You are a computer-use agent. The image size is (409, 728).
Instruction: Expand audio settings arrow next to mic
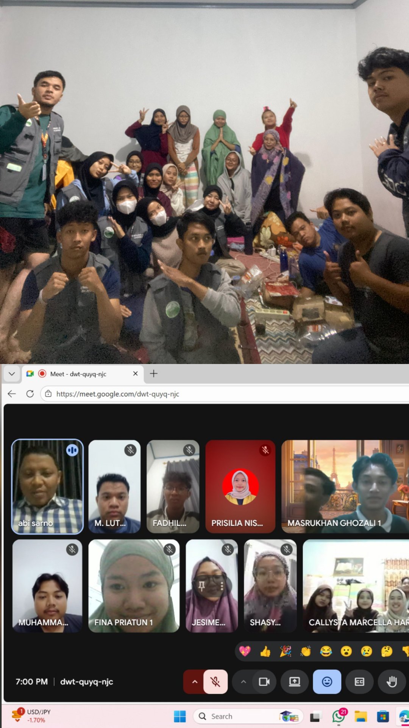tap(194, 682)
